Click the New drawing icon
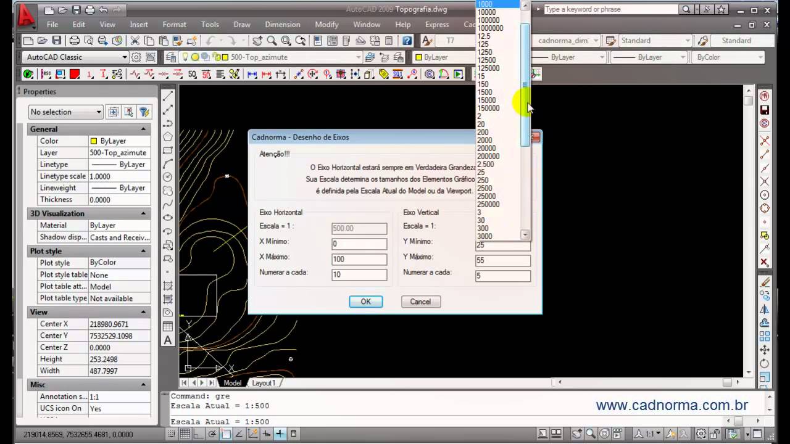 pyautogui.click(x=28, y=41)
